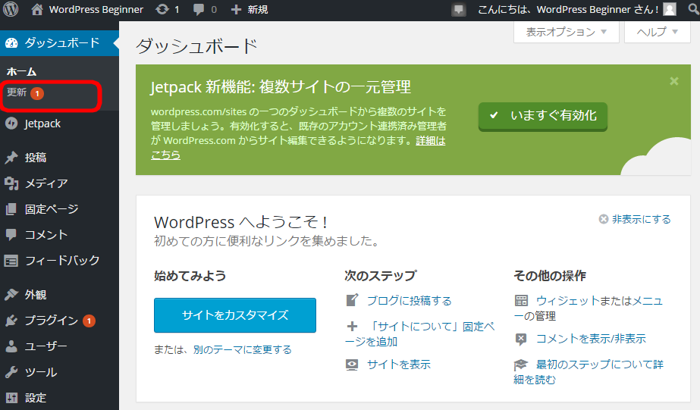This screenshot has width=700, height=410.
Task: Open the updates refresh icon in admin bar
Action: (162, 9)
